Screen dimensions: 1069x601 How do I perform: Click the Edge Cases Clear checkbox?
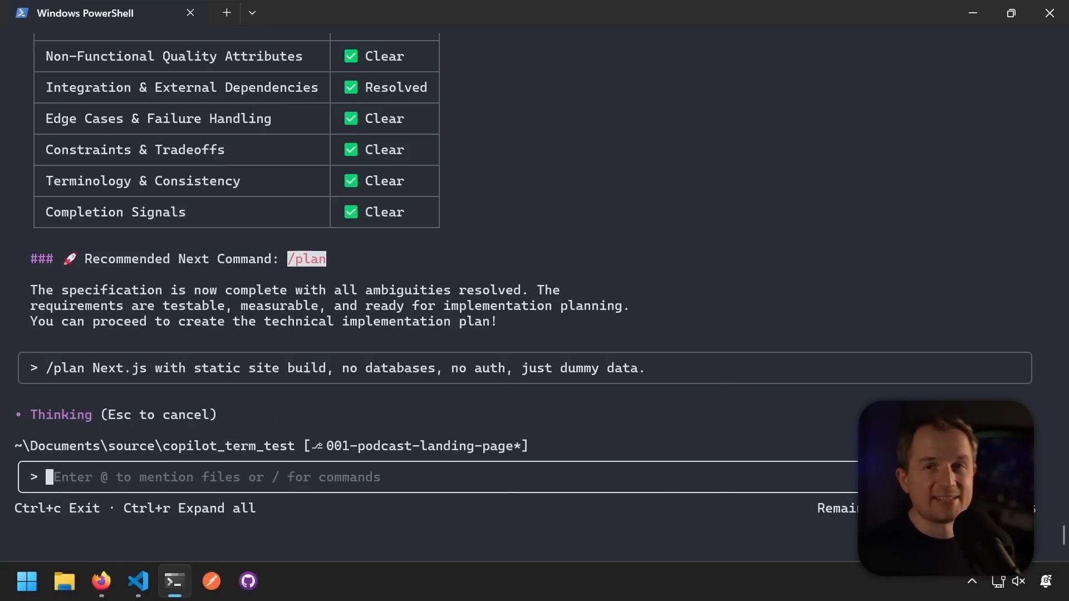click(x=351, y=119)
